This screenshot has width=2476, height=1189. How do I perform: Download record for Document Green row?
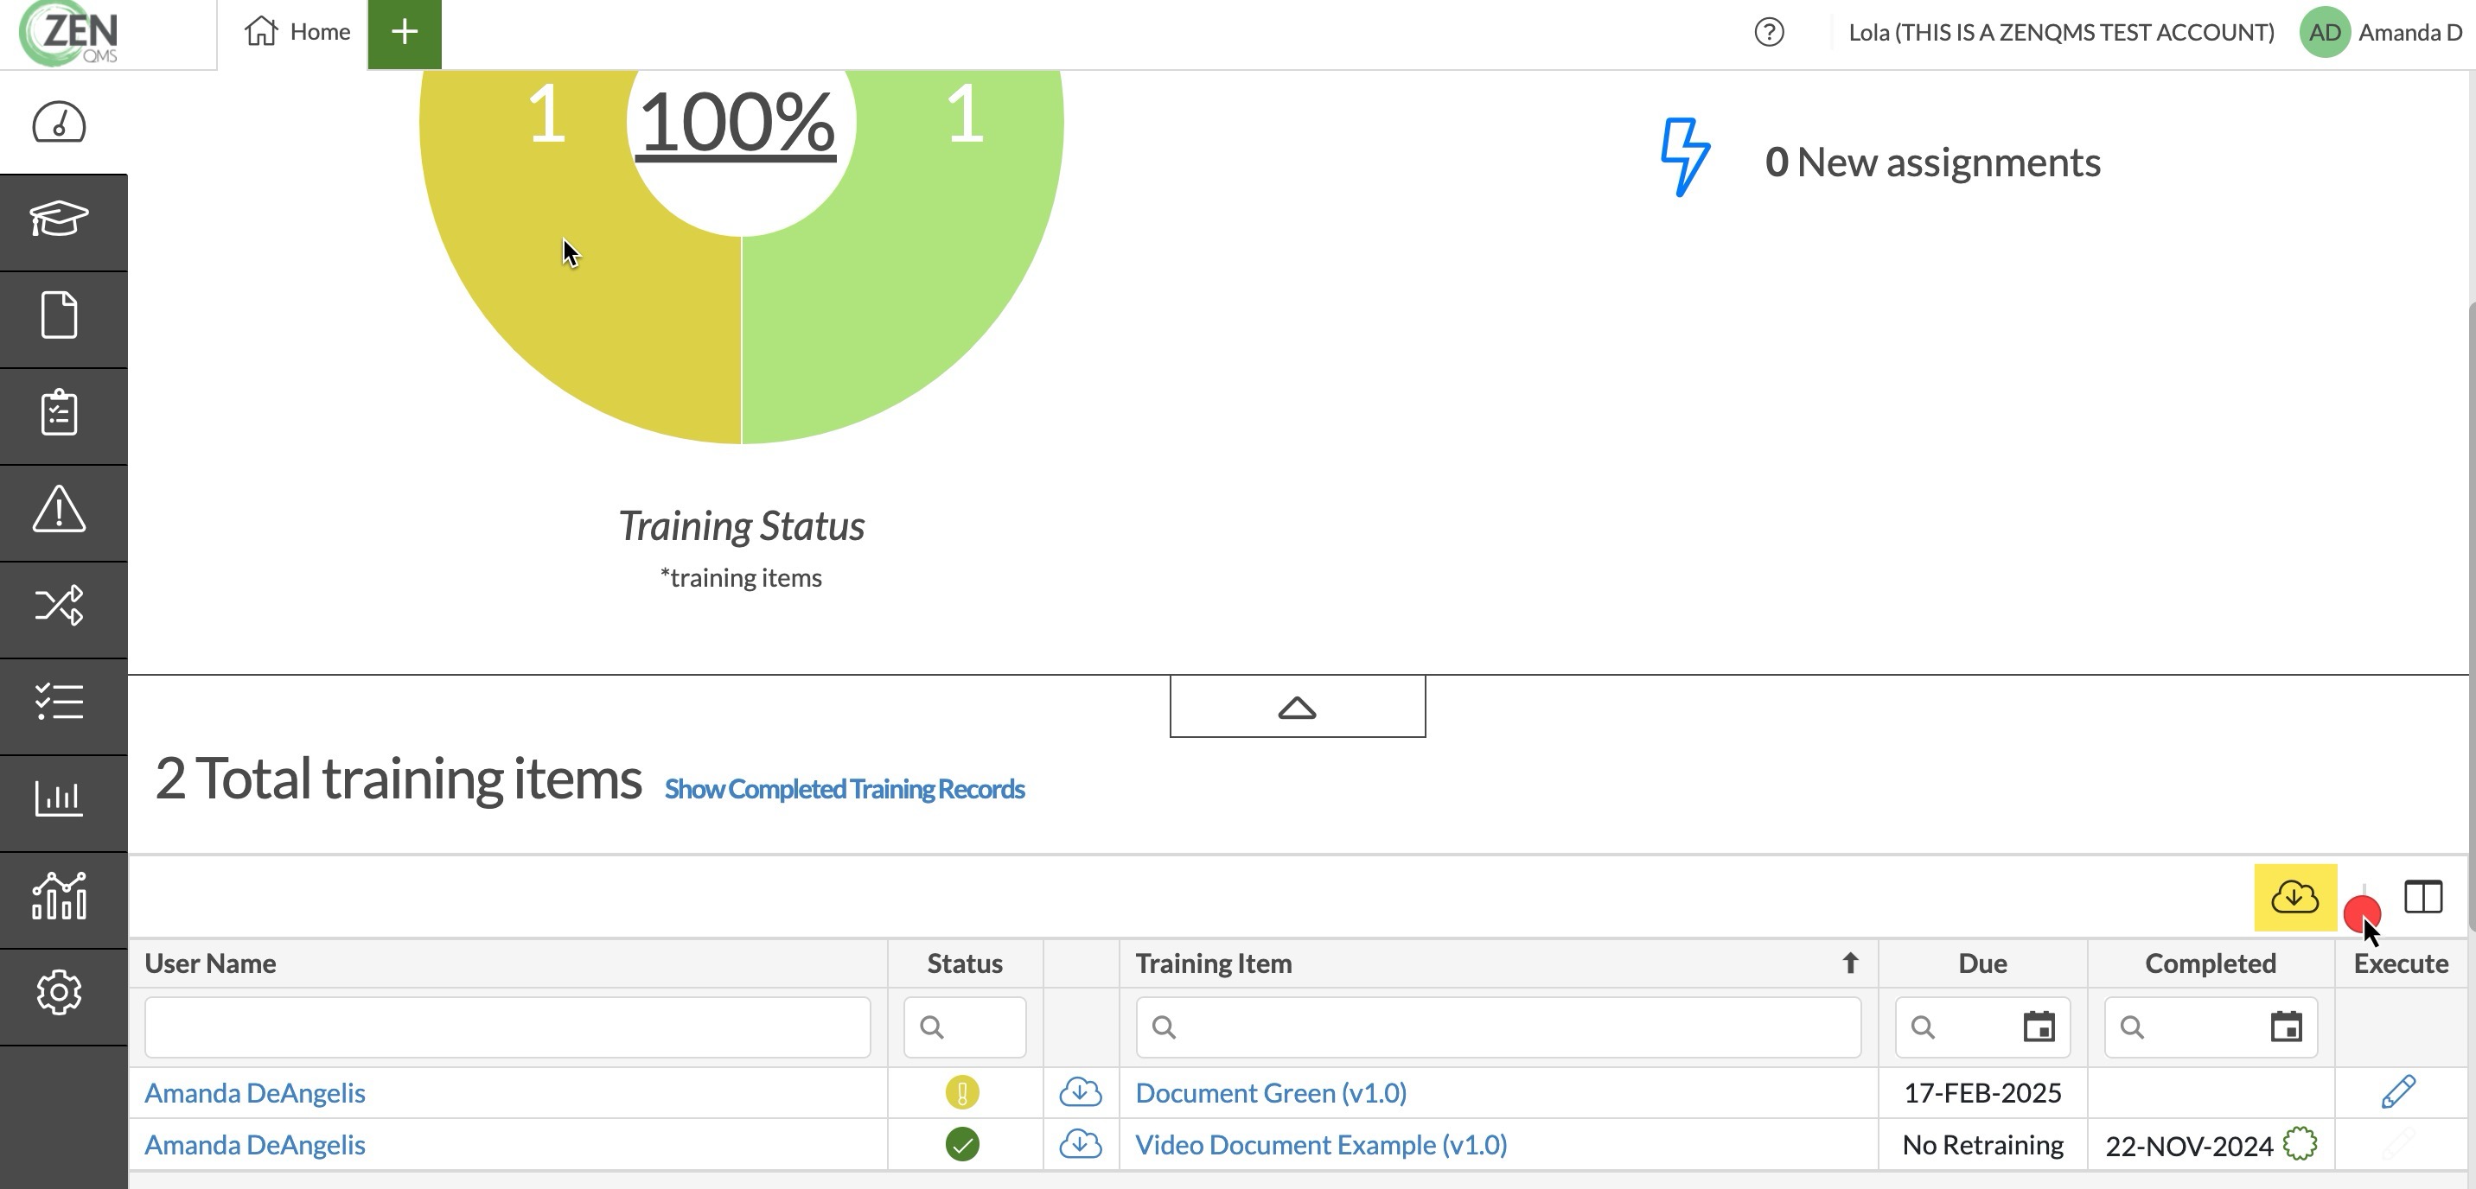pos(1081,1092)
